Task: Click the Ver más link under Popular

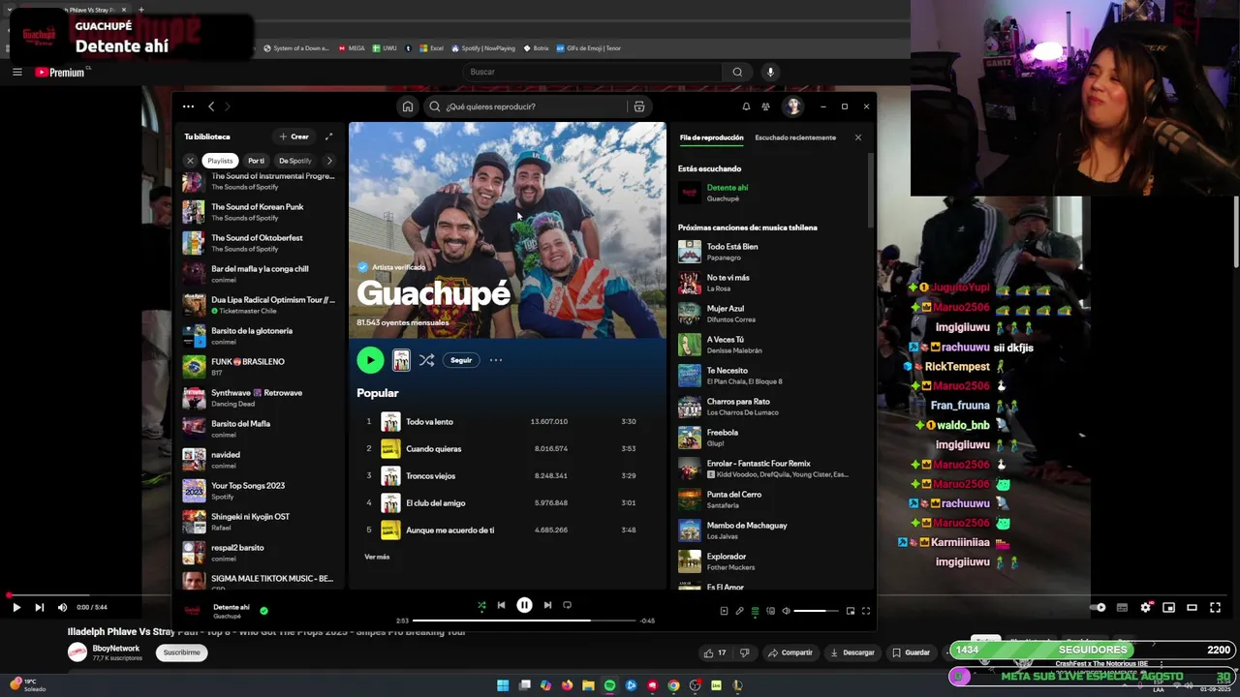Action: click(x=377, y=557)
